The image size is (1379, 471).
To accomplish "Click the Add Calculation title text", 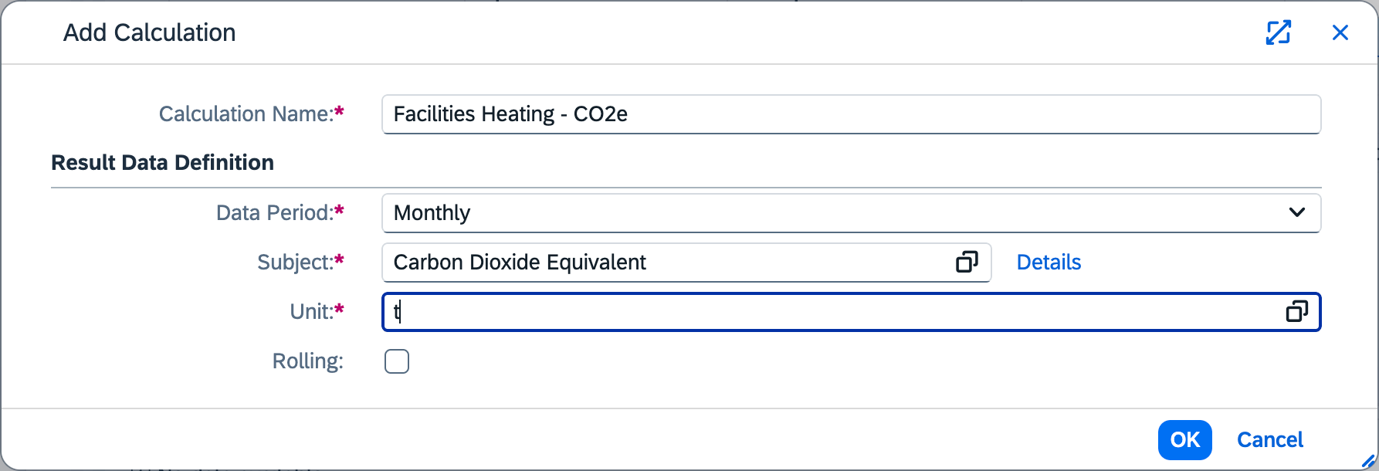I will click(x=149, y=33).
